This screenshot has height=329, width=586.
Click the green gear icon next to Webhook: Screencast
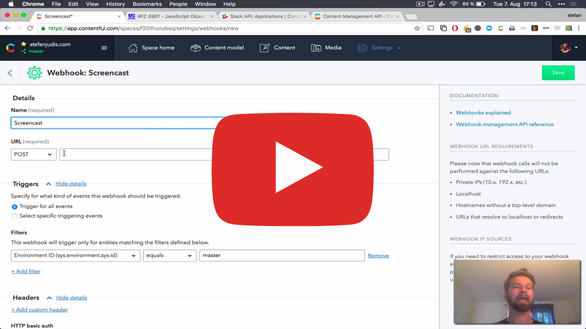[x=35, y=73]
